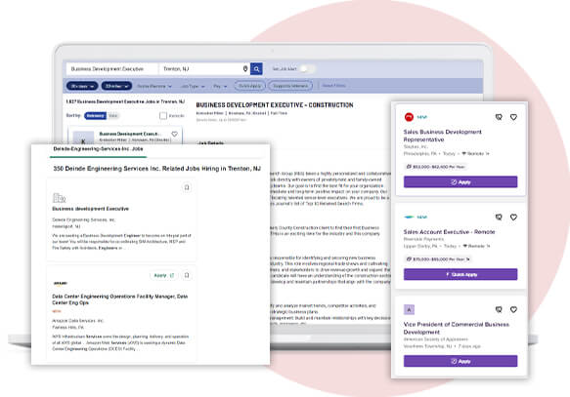Screen dimensions: 570x397
Task: Click Quick Apply on Sales Account Executive
Action: click(x=460, y=274)
